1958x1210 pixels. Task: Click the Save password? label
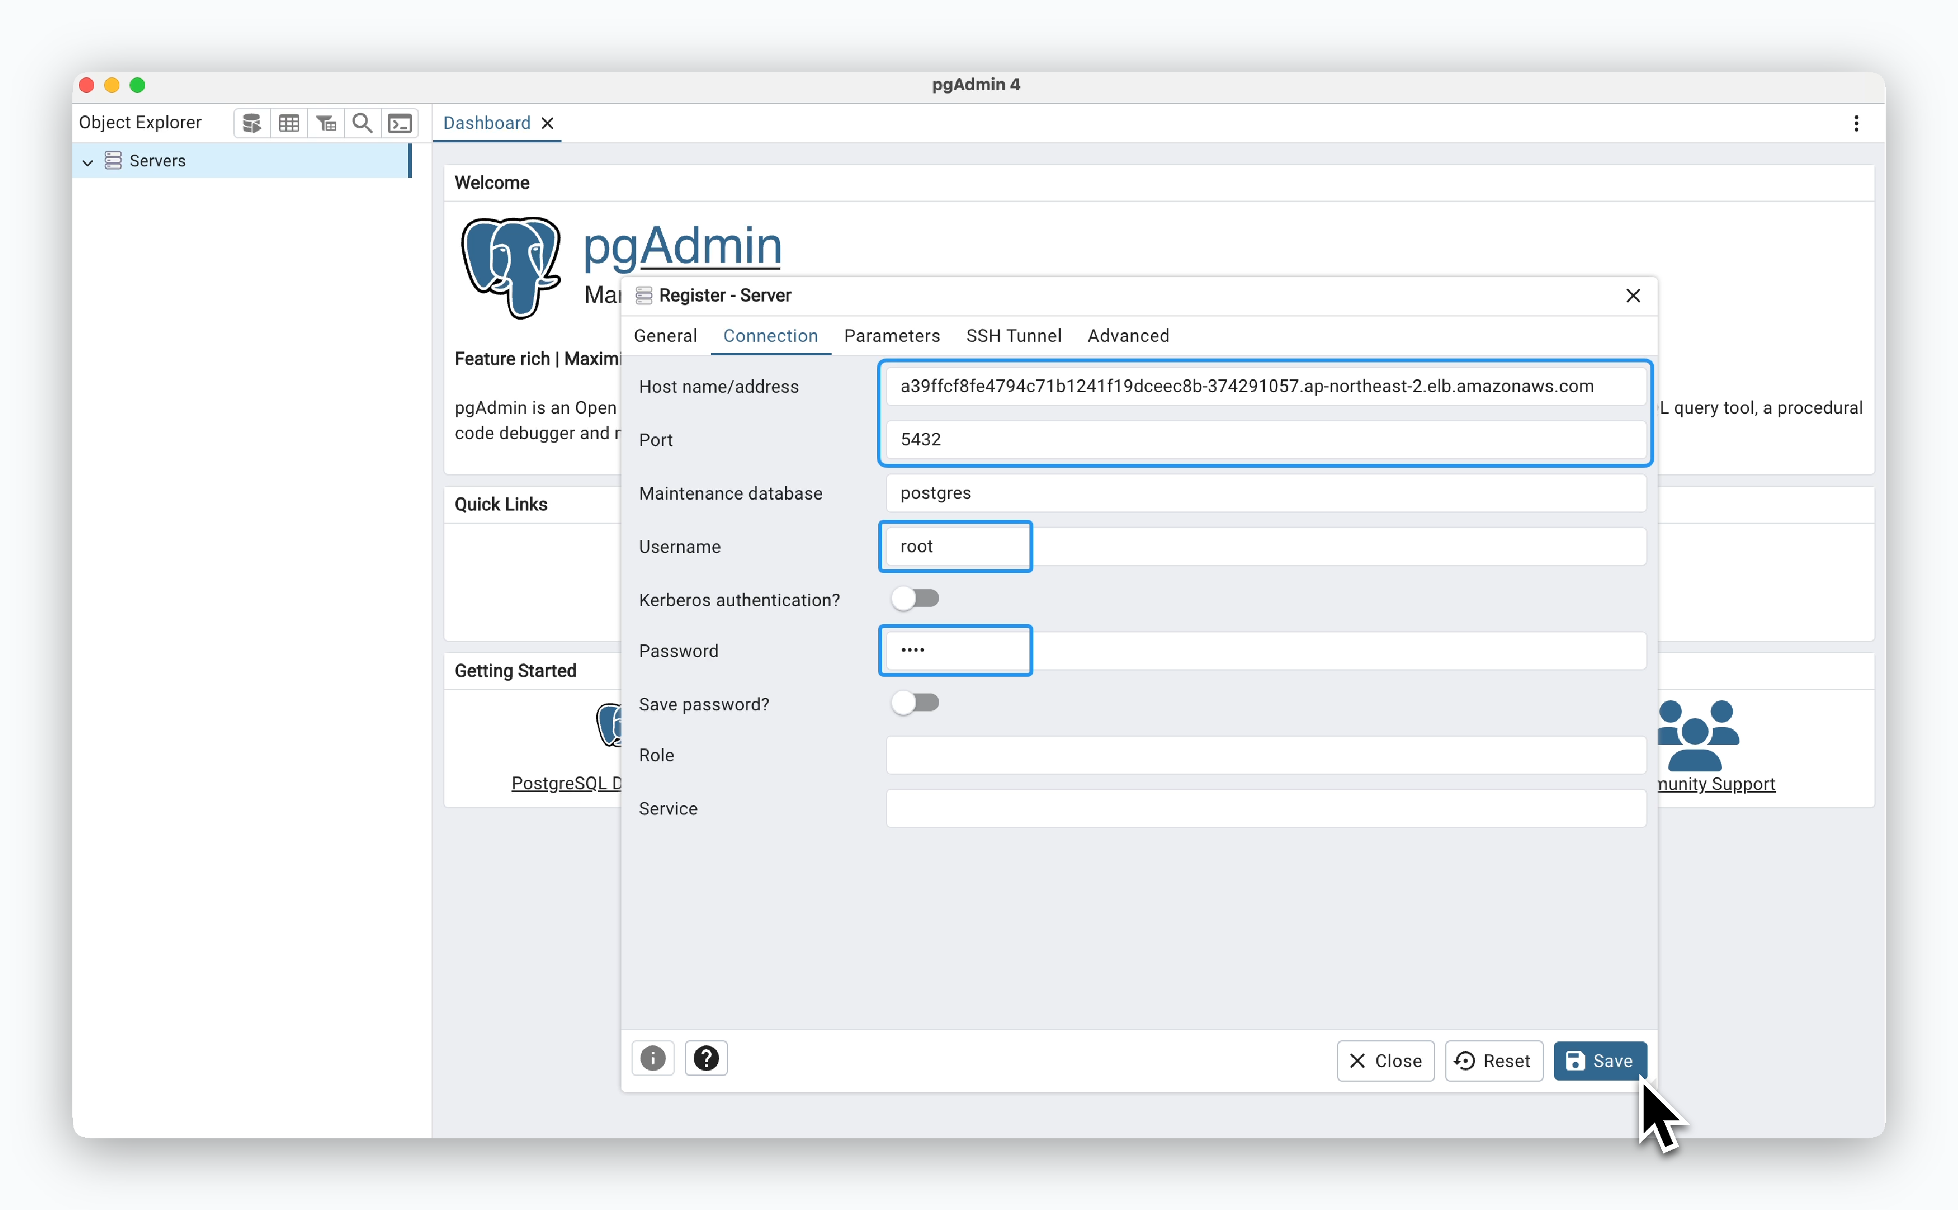coord(704,704)
